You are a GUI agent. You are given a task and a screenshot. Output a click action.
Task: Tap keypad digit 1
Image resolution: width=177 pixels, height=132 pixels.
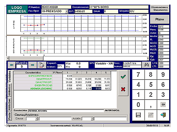coord(138,95)
